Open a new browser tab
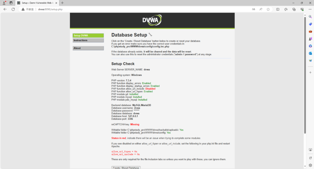The height and width of the screenshot is (169, 314). 62,3
